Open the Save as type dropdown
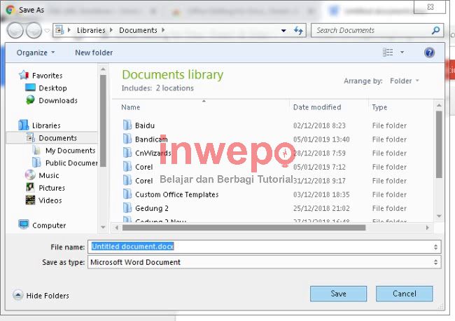The image size is (455, 321). 264,262
